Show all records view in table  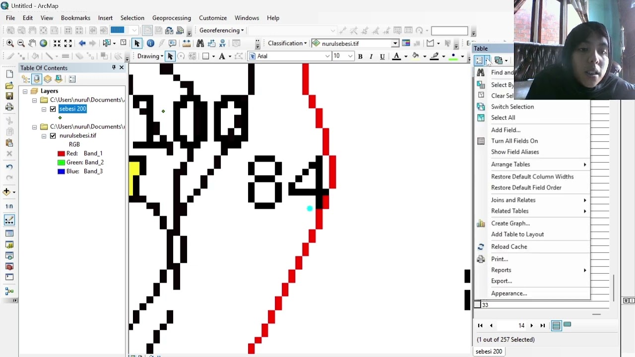pos(556,325)
